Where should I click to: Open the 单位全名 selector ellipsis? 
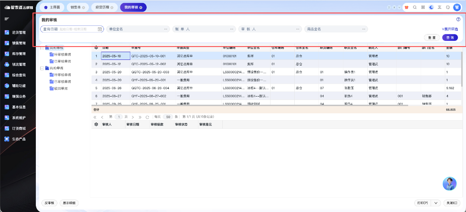(166, 29)
